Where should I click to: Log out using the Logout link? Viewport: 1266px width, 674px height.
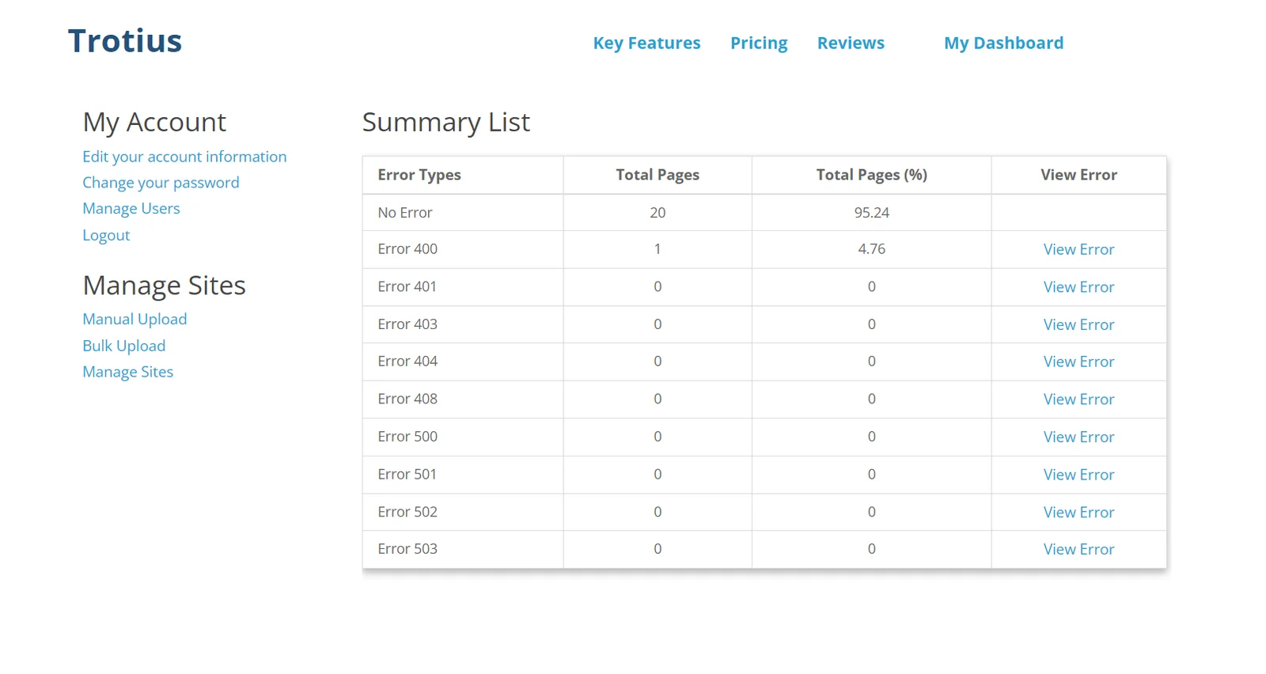click(x=106, y=236)
